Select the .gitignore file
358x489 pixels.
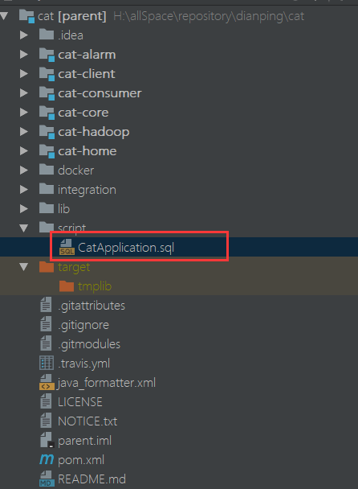click(83, 325)
